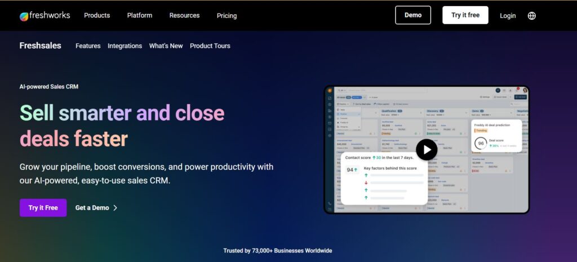The height and width of the screenshot is (262, 577).
Task: Open the Products menu
Action: coord(97,15)
